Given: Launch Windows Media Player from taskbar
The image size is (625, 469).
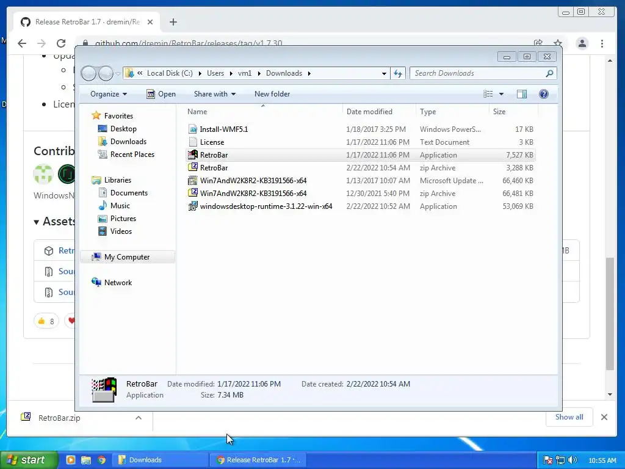Looking at the screenshot, I should point(71,460).
